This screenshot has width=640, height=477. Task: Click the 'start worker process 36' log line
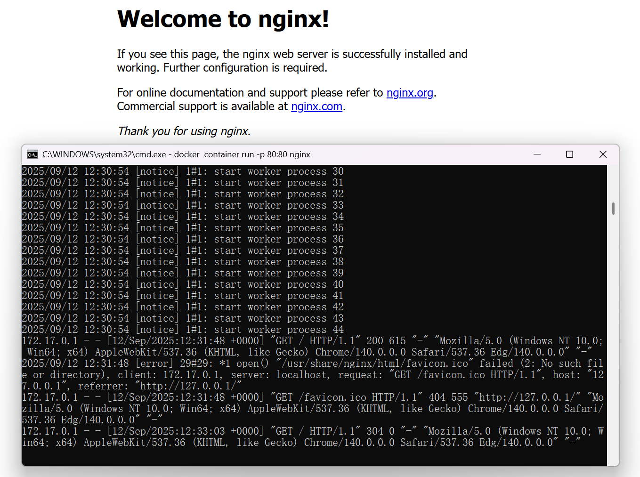183,239
